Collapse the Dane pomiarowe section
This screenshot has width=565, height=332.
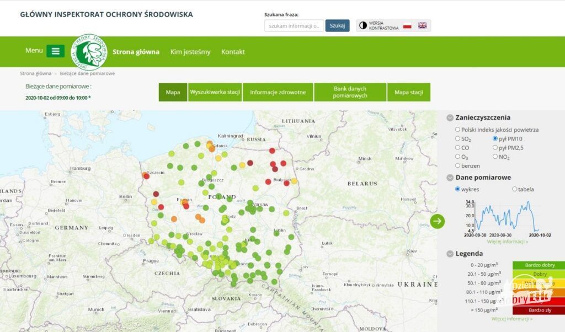(x=450, y=178)
